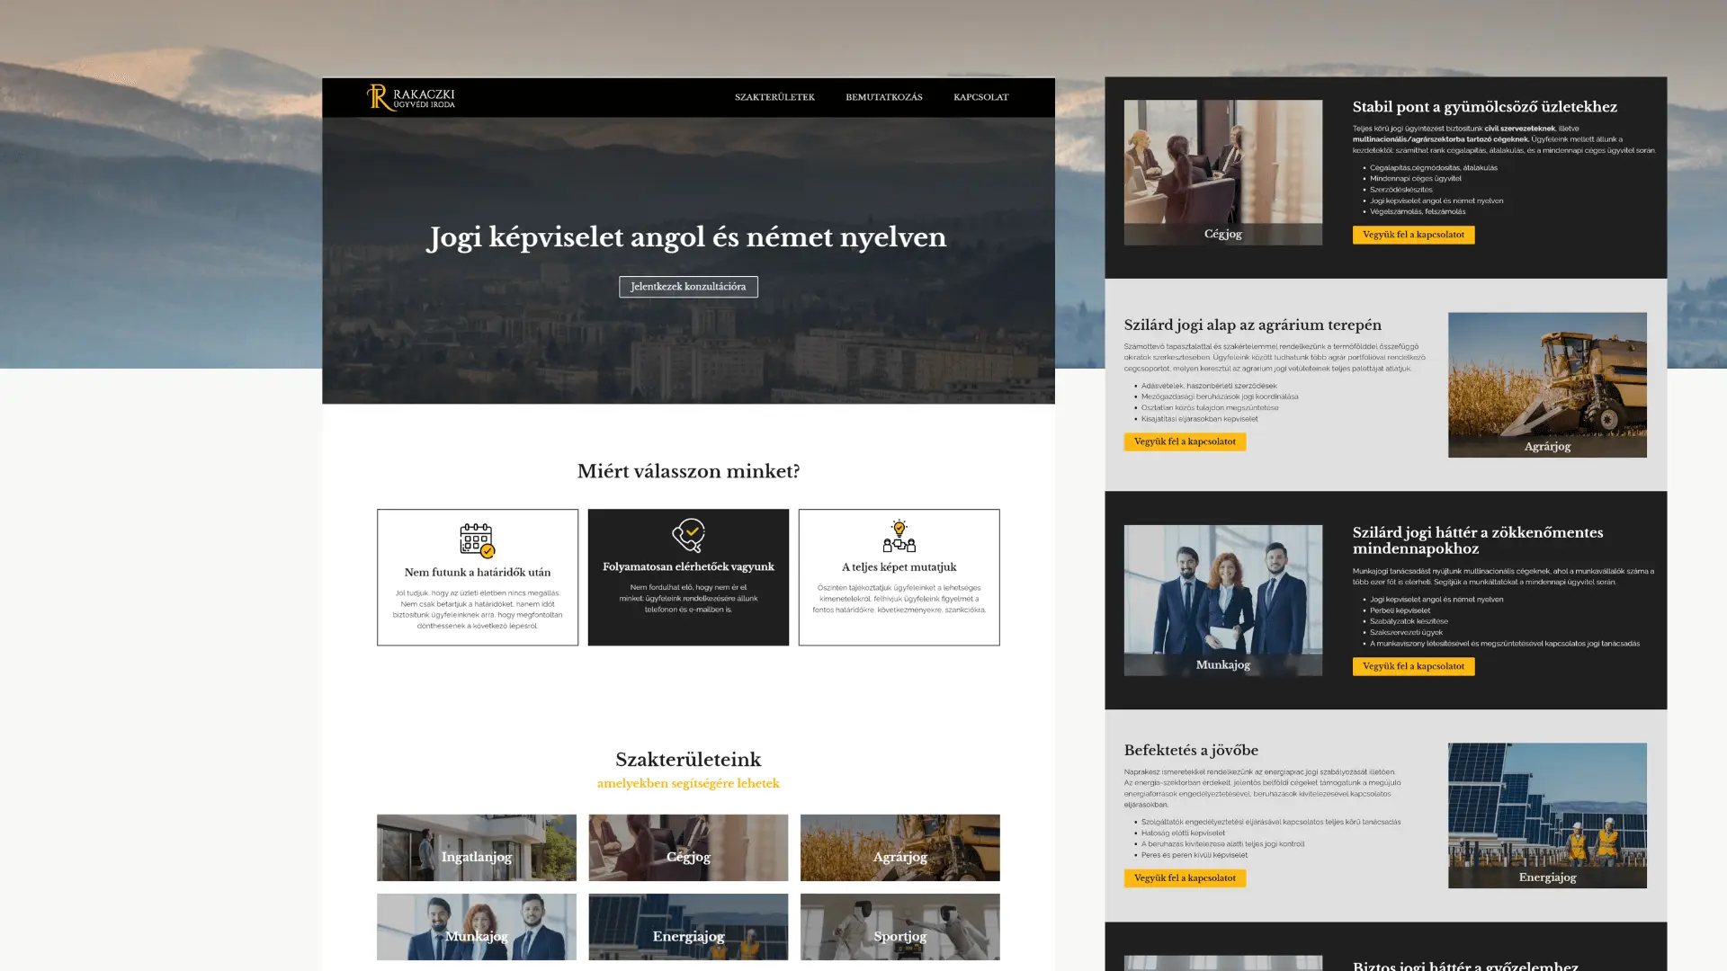The width and height of the screenshot is (1727, 971).
Task: Open the Szakterületek menu item
Action: (774, 97)
